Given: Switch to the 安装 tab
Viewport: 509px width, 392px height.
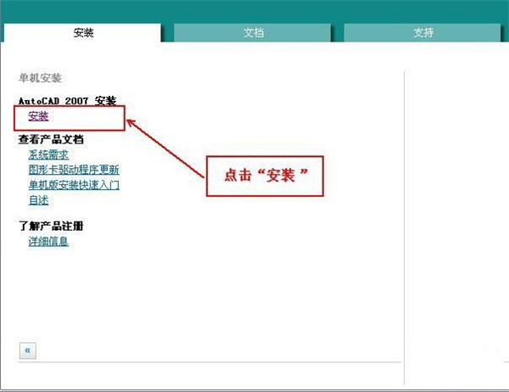Looking at the screenshot, I should pyautogui.click(x=82, y=32).
